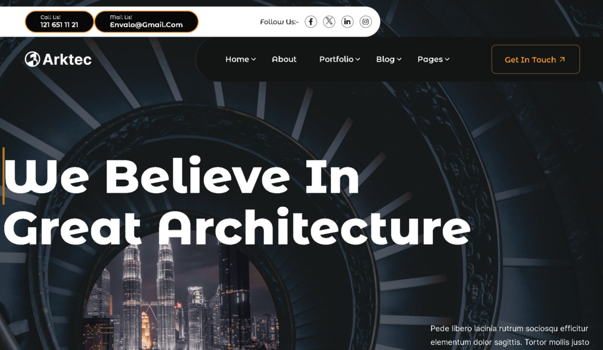The width and height of the screenshot is (603, 350).
Task: Go to the About page
Action: [x=284, y=60]
